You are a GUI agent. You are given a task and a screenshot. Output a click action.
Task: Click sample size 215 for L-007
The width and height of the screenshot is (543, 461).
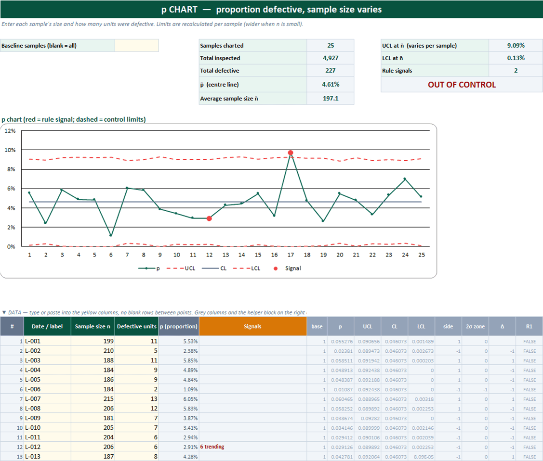click(93, 399)
